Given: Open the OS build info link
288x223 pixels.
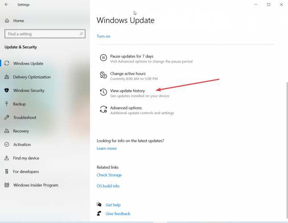Looking at the screenshot, I should 108,186.
